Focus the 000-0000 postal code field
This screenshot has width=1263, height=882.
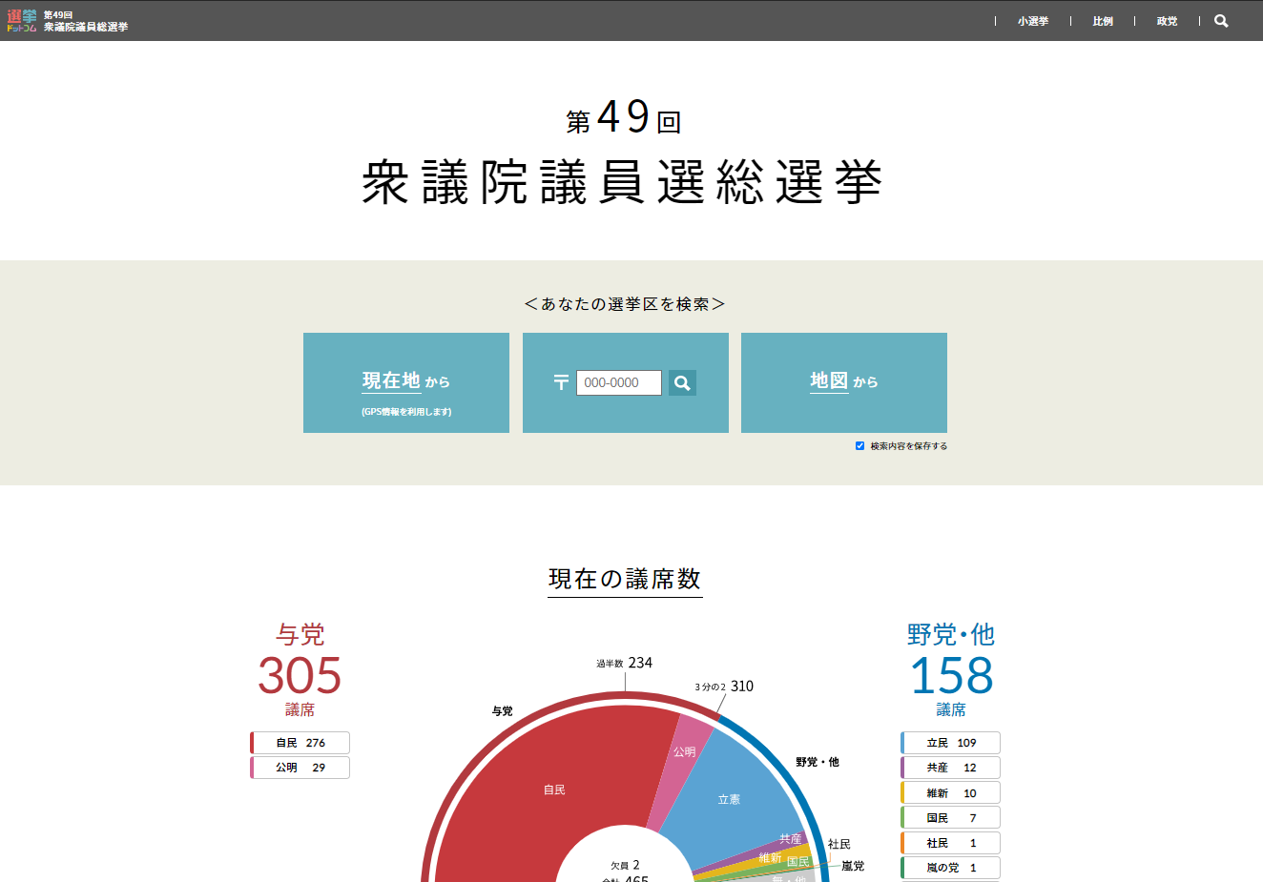click(x=619, y=382)
